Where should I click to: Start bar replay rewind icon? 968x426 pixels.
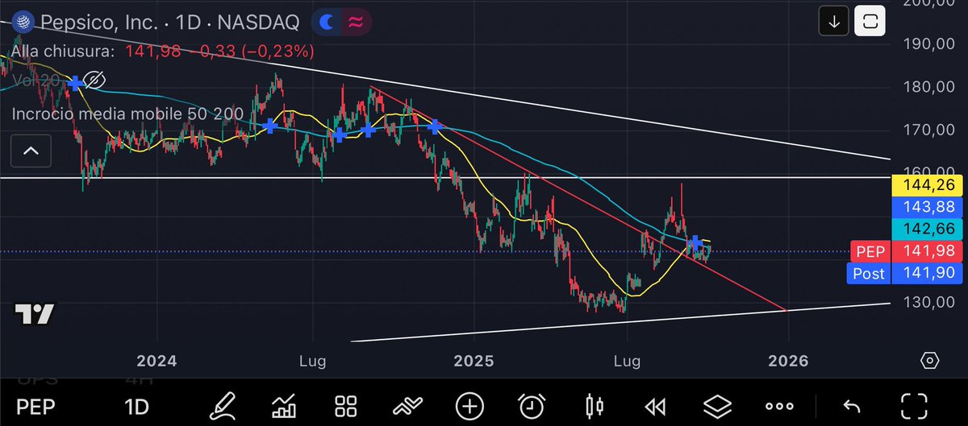pyautogui.click(x=656, y=405)
